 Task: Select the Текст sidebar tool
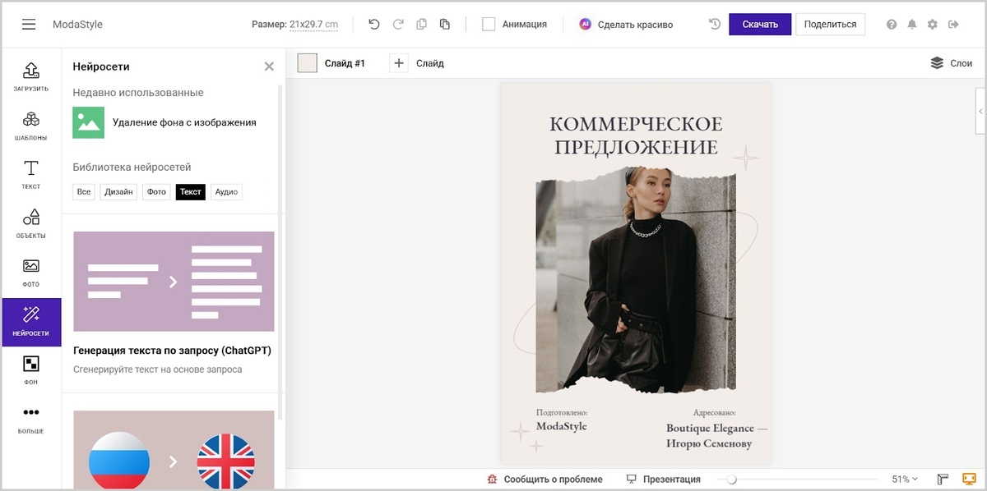(31, 174)
